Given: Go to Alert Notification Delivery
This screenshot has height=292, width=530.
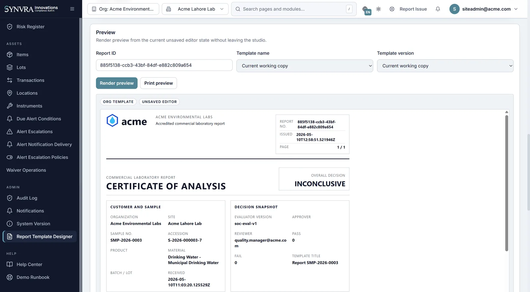Looking at the screenshot, I should [x=44, y=144].
